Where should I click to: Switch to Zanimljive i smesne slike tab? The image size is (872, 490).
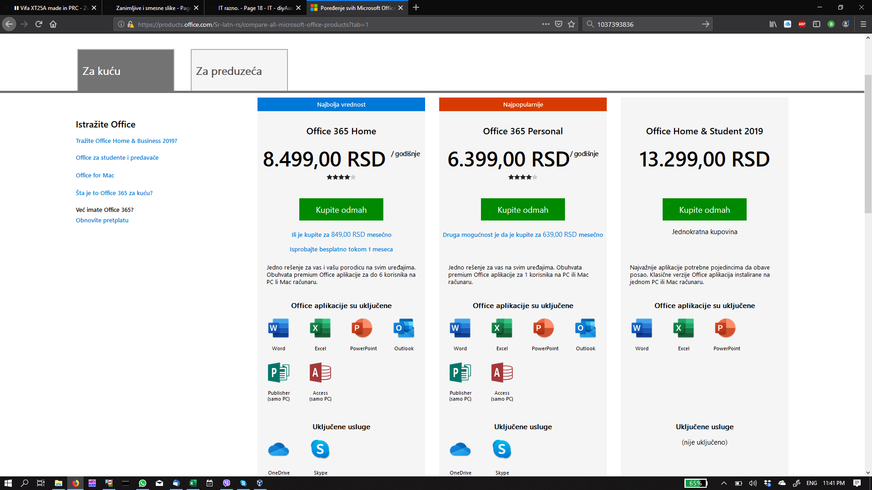(x=153, y=8)
